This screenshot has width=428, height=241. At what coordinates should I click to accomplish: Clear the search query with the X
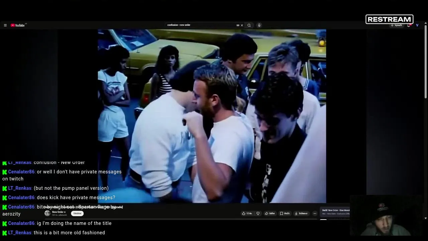[242, 25]
